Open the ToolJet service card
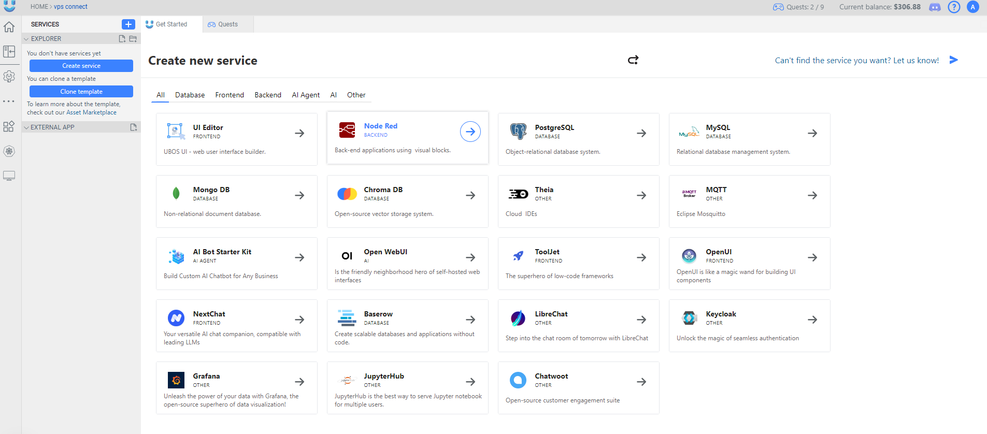Screen dimensions: 987x434 click(x=579, y=264)
